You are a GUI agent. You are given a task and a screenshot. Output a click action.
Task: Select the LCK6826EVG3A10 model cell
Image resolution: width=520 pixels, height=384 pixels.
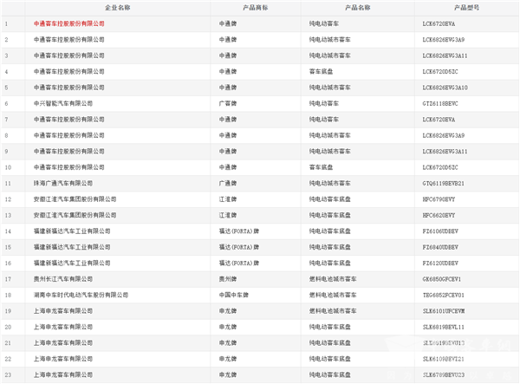click(x=444, y=88)
